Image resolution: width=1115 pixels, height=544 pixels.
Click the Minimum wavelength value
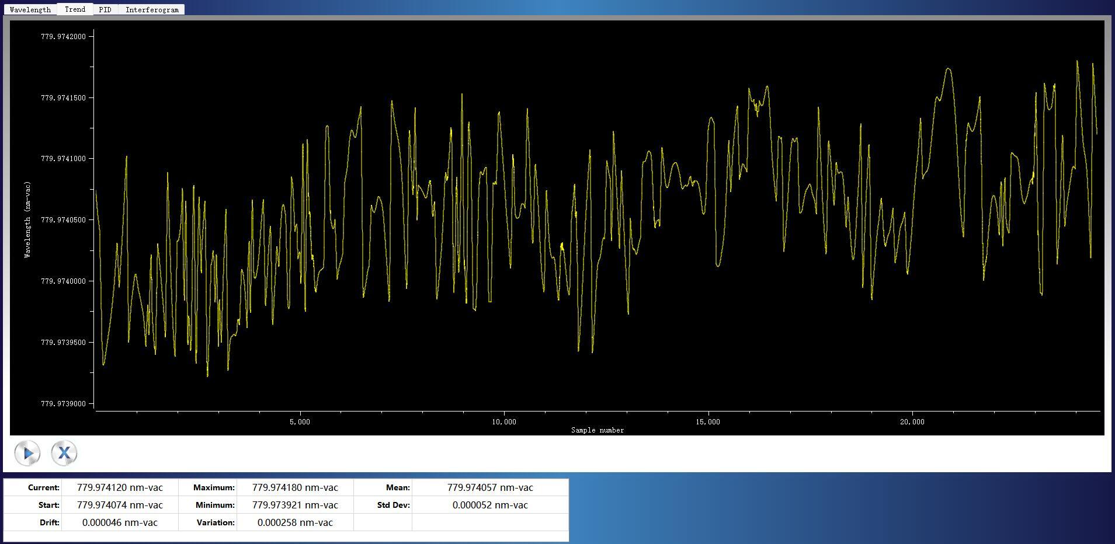click(295, 505)
